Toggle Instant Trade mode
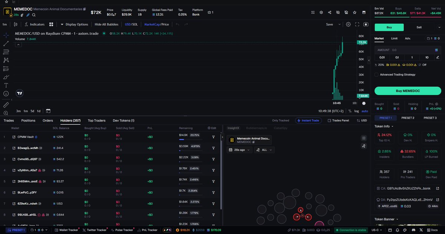The image size is (445, 234). coord(309,121)
